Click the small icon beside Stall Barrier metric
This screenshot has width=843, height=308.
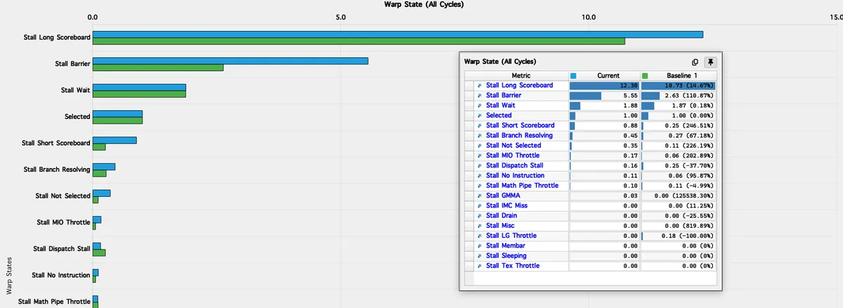pos(480,96)
